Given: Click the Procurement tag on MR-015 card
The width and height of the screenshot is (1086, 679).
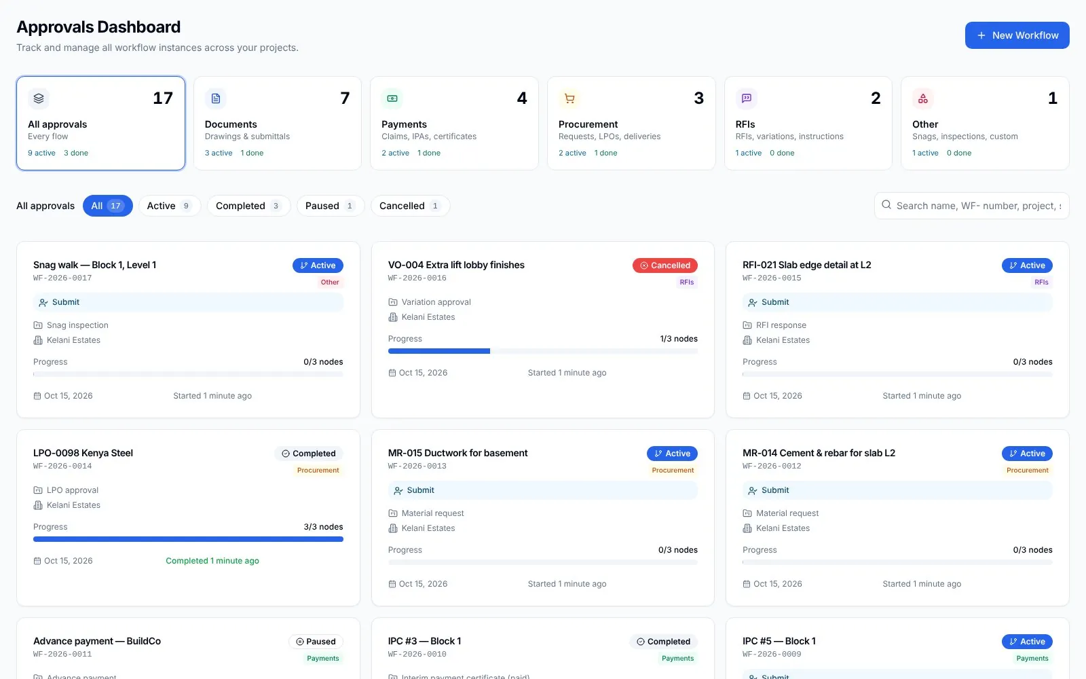Looking at the screenshot, I should 673,470.
